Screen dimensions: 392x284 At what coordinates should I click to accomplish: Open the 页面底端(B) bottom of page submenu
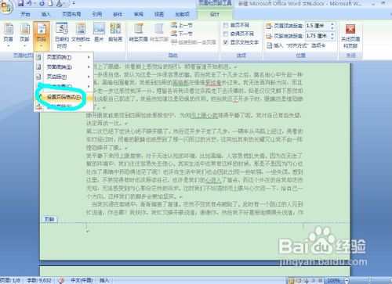[64, 67]
